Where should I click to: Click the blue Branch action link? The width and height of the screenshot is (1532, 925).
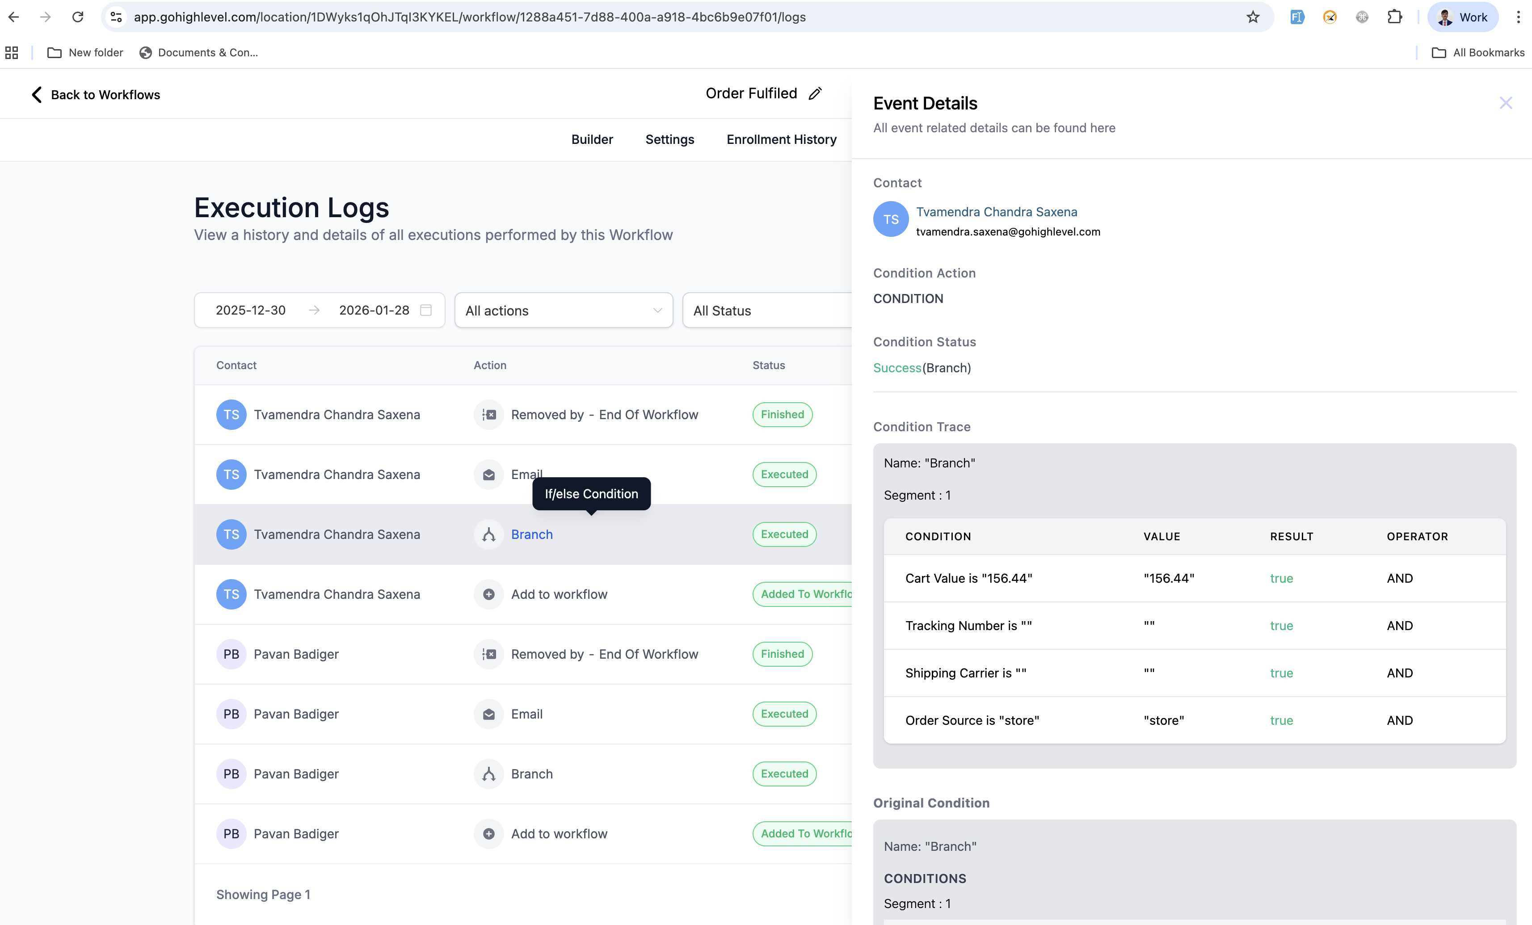[532, 534]
